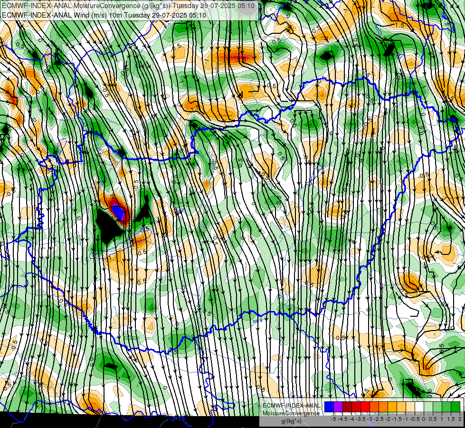Click the blue-purple convergence core on the map
Image resolution: width=465 pixels, height=428 pixels.
118,212
